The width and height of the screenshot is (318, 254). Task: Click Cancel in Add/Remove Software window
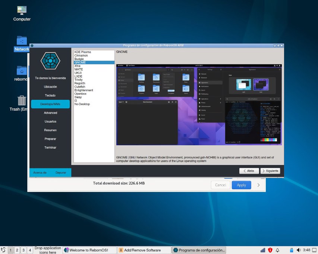point(220,185)
